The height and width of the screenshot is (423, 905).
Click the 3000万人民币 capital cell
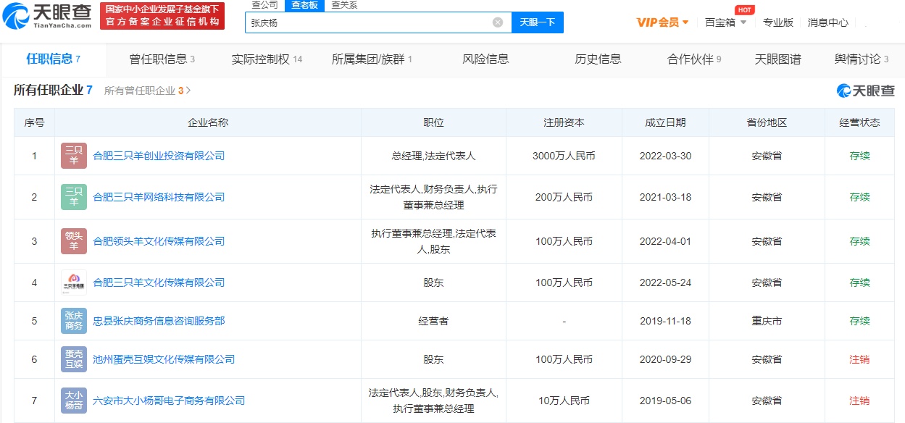coord(564,156)
